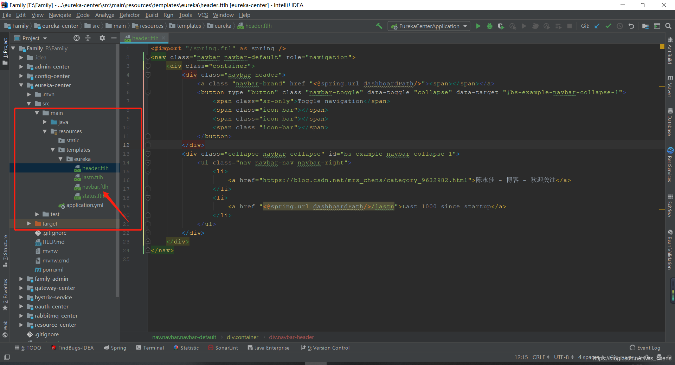Image resolution: width=675 pixels, height=365 pixels.
Task: Open Bean Validation side panel
Action: pos(670,249)
